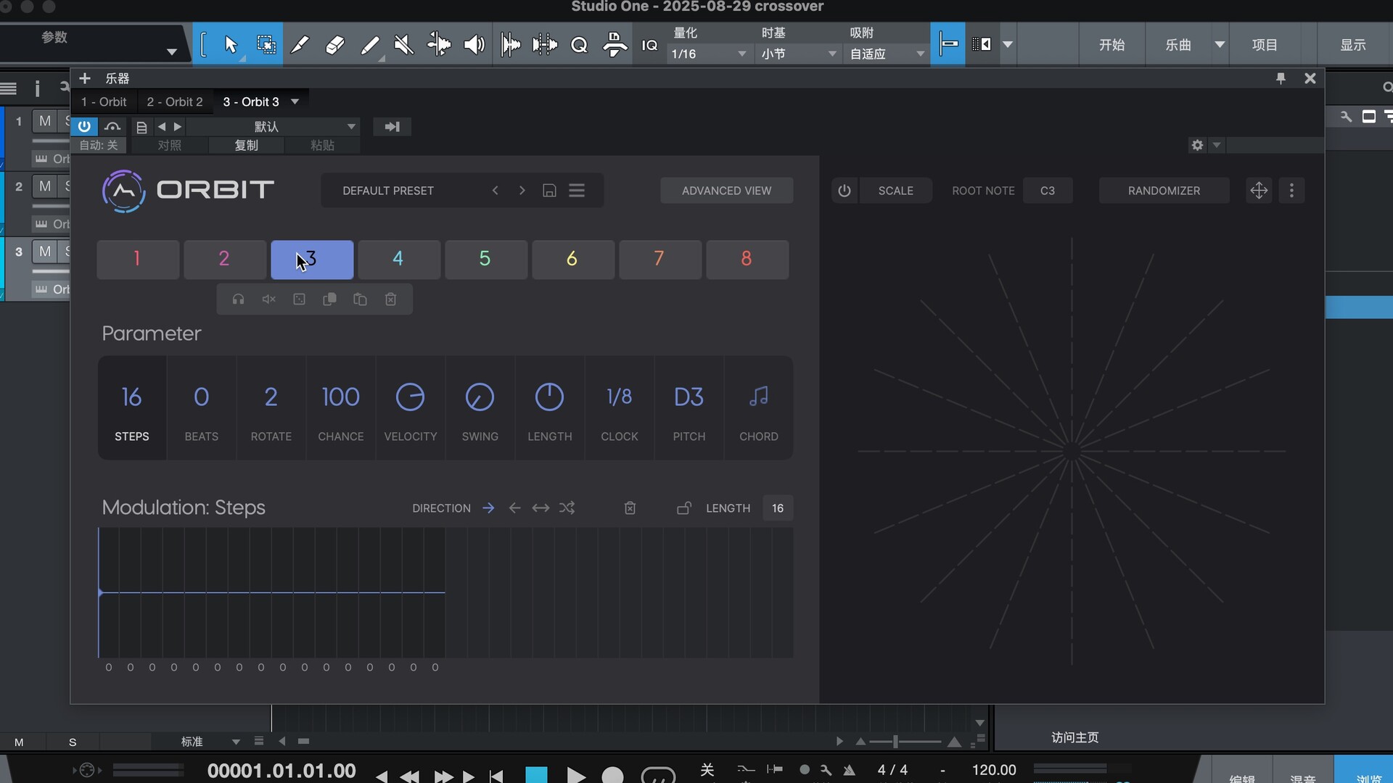
Task: Set modulation direction to backward arrow
Action: [514, 508]
